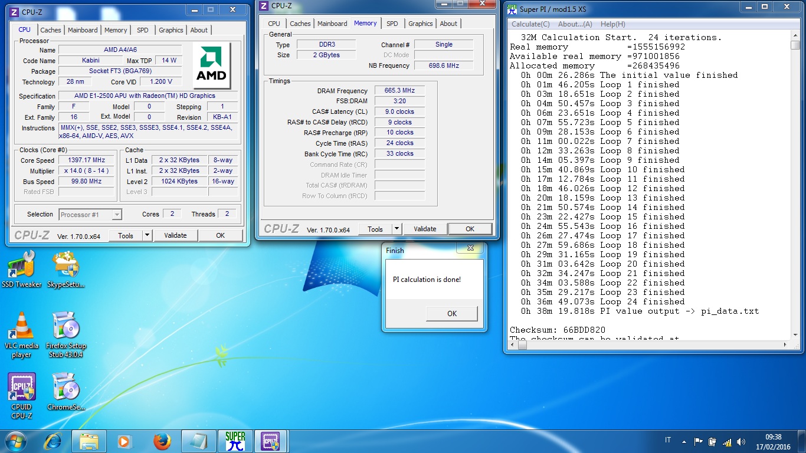This screenshot has height=453, width=806.
Task: Click the Channel # Single field
Action: click(x=444, y=45)
